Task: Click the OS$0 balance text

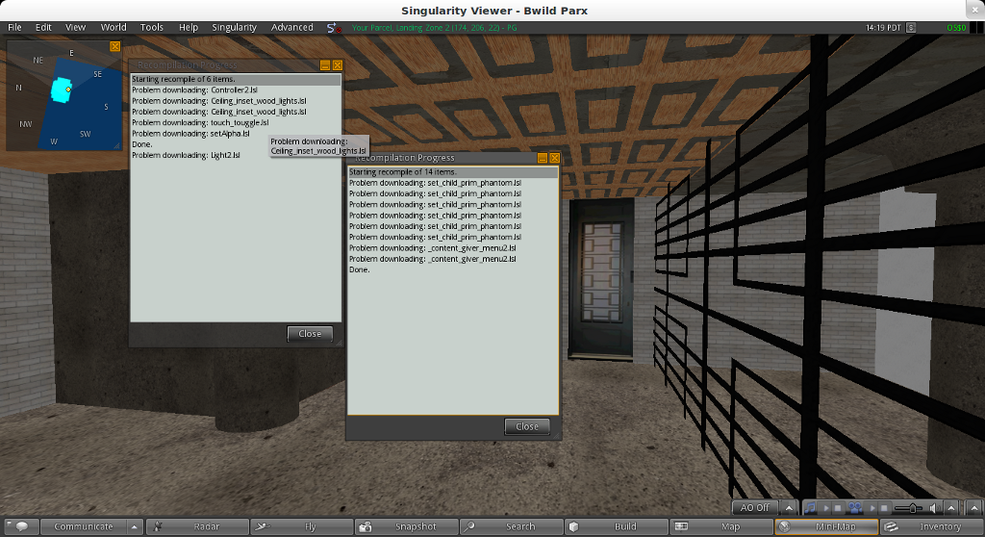Action: tap(956, 28)
